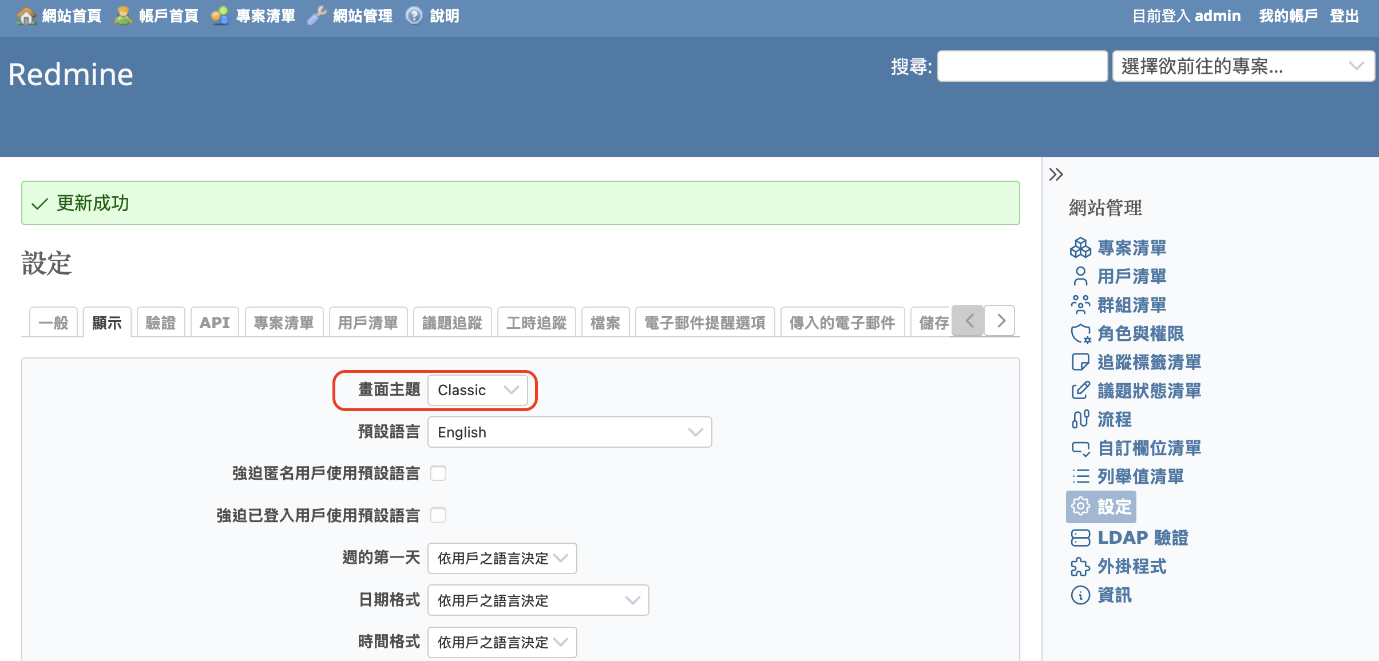
Task: Open 資訊 text link in sidebar
Action: coord(1115,595)
